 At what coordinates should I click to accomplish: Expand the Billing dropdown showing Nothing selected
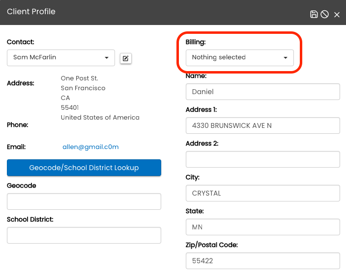[x=239, y=57]
